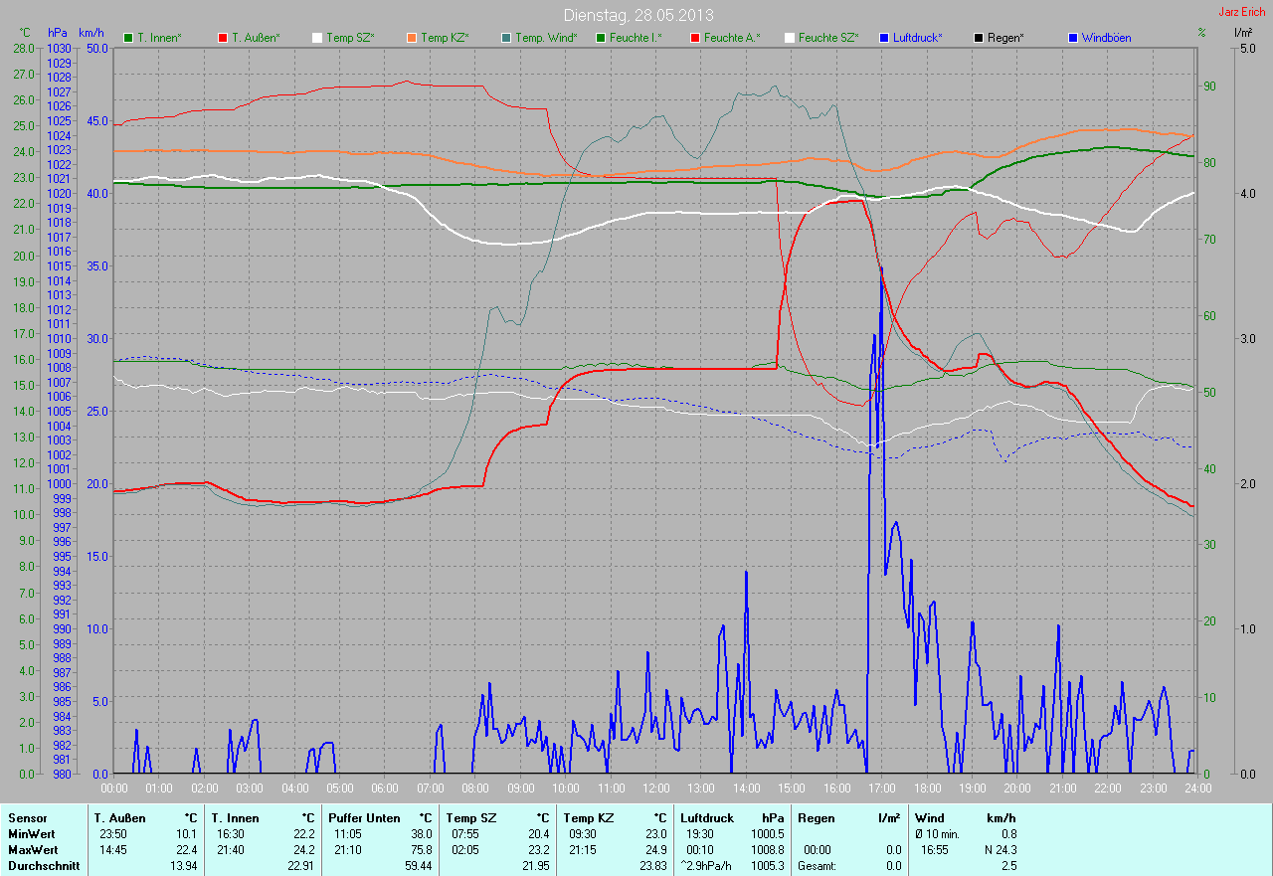Click the T. Außen average '13.94'
Screen dimensions: 1273x876
(184, 866)
